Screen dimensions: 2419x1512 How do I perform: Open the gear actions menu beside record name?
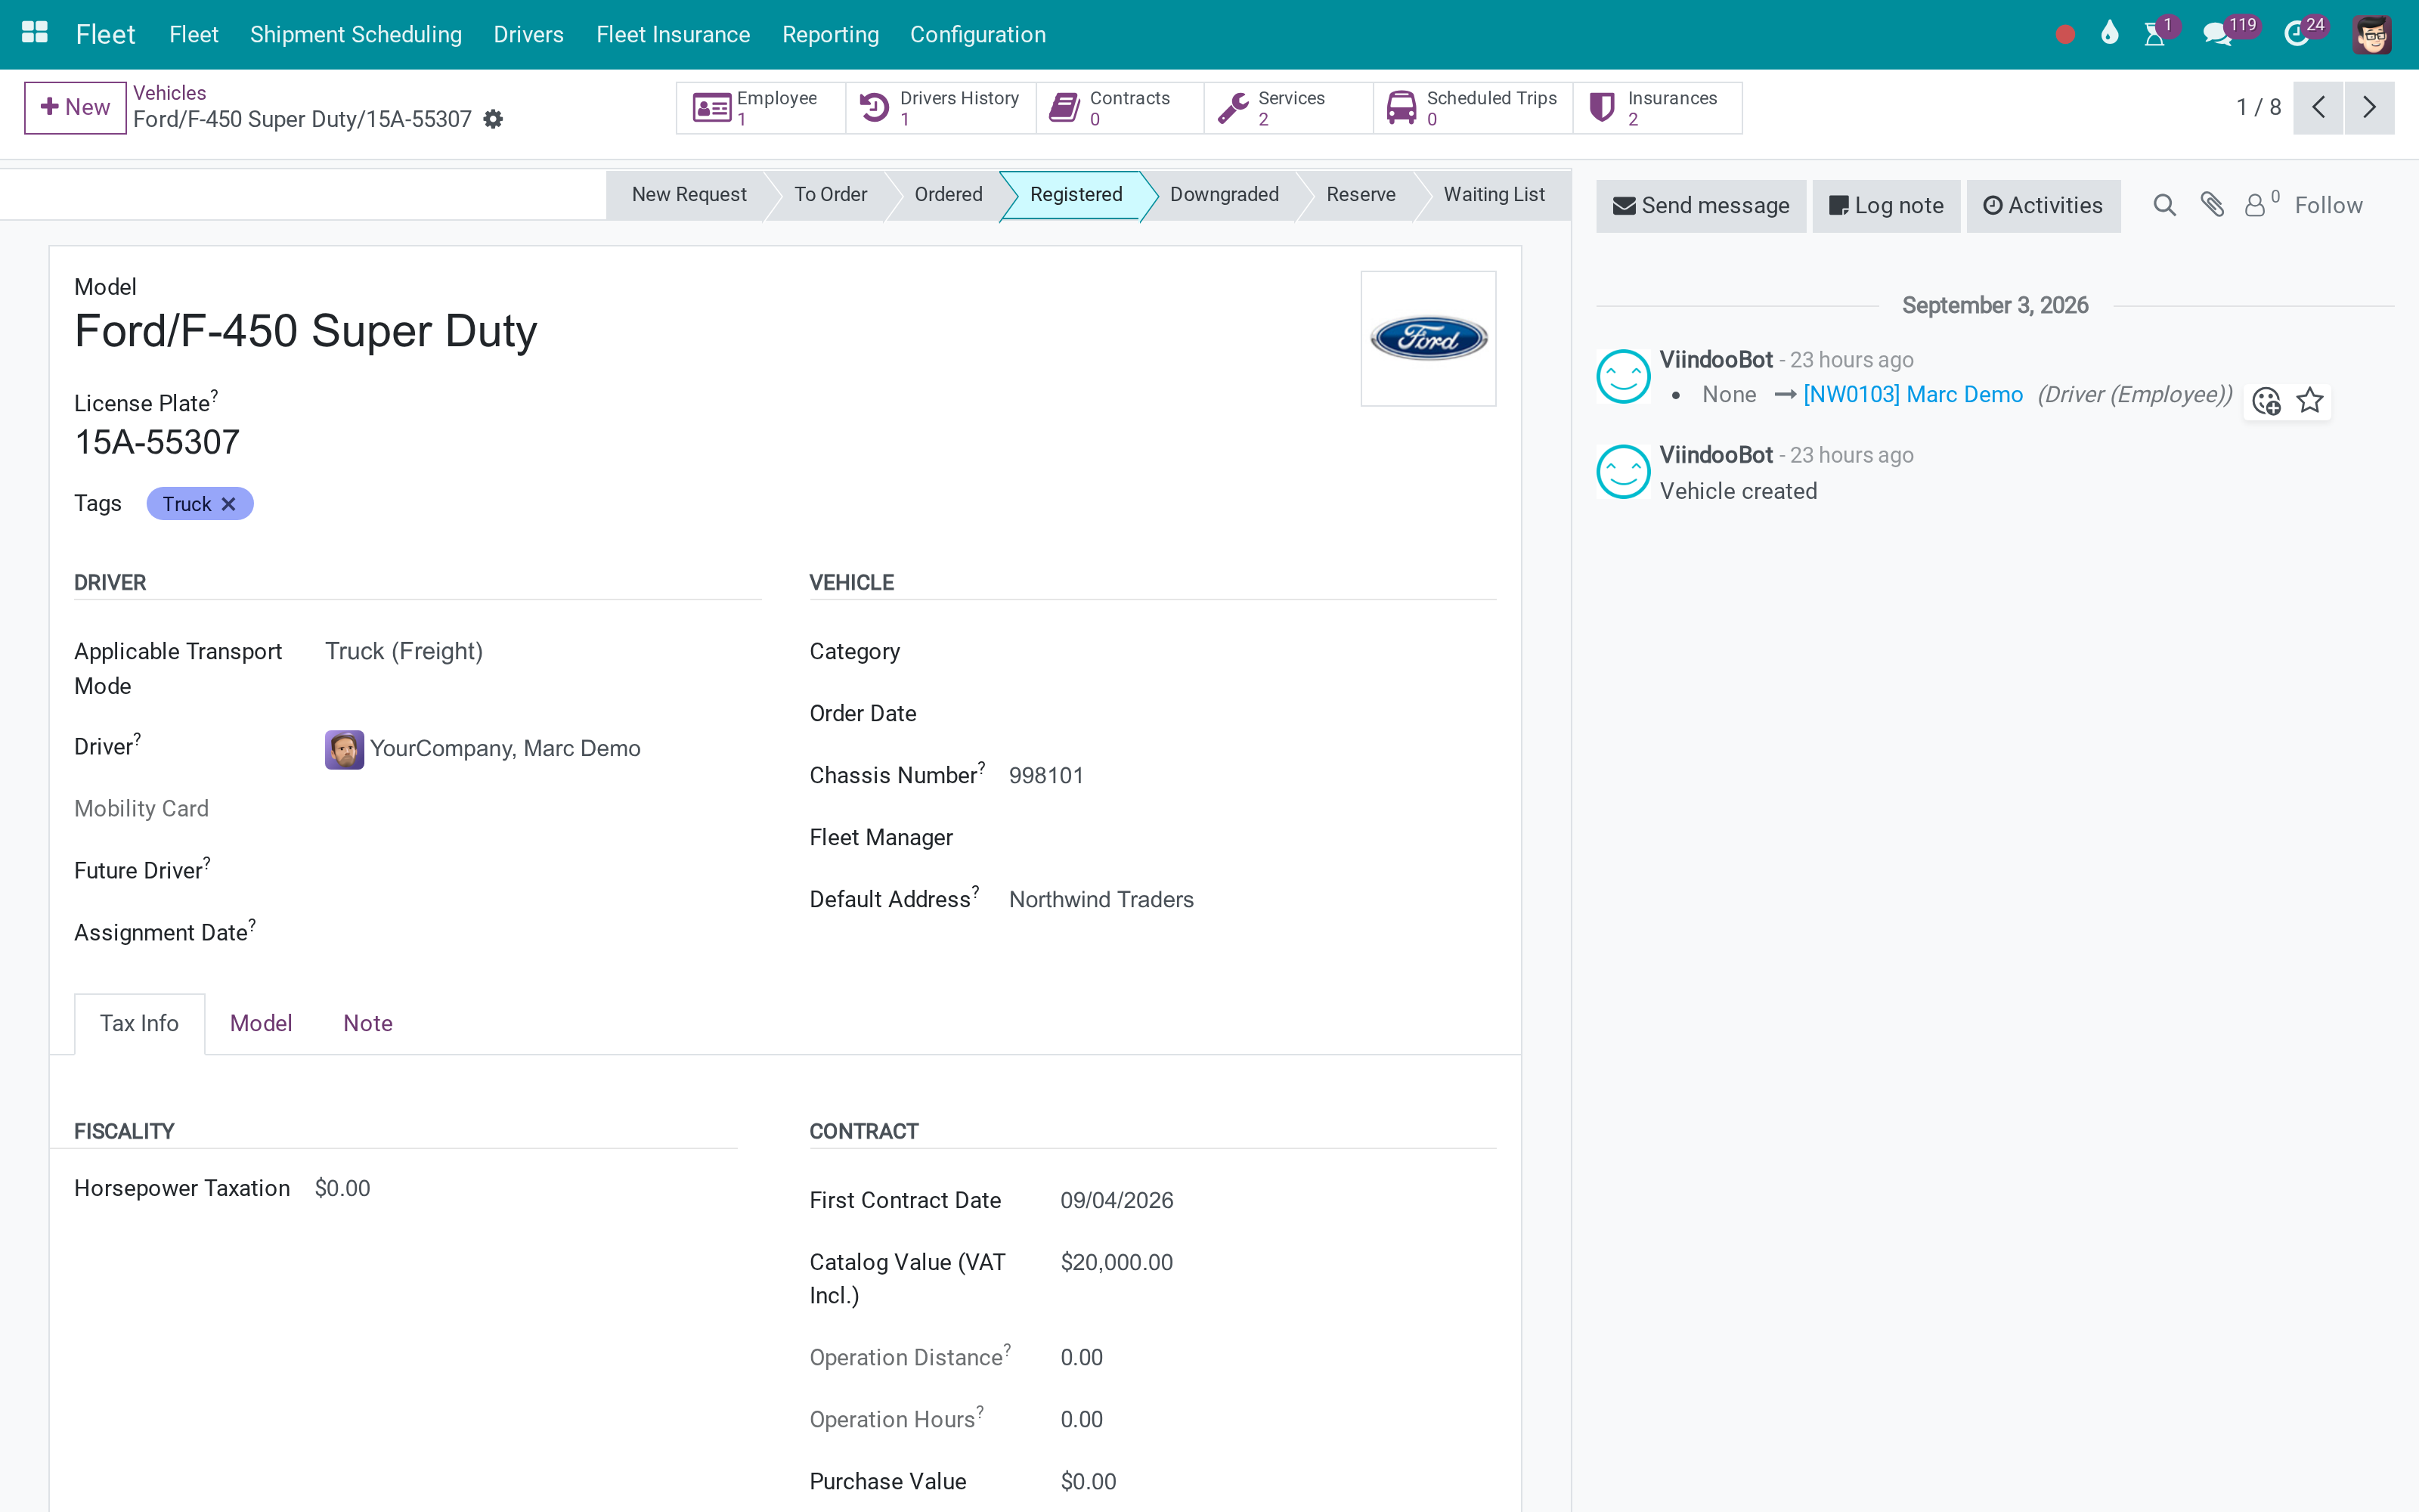tap(493, 120)
